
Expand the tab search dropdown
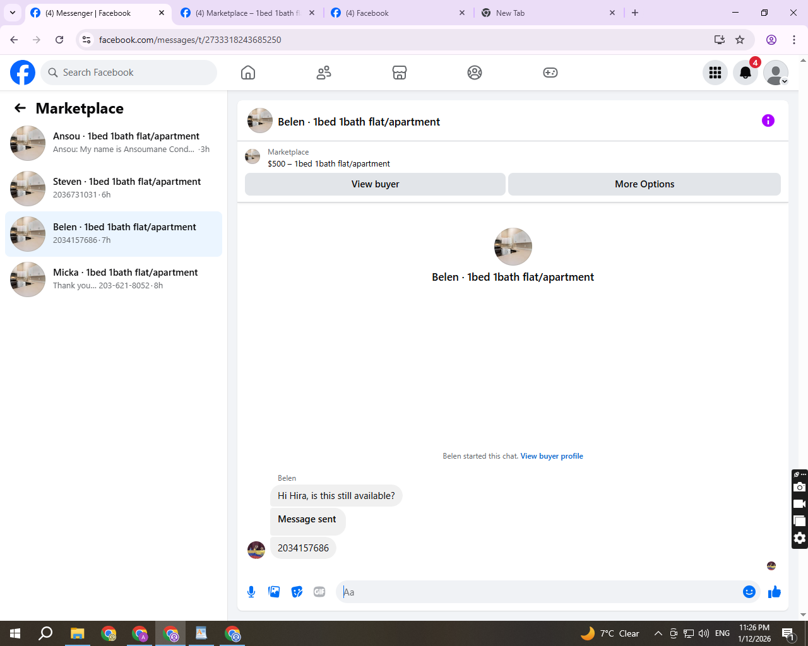point(13,13)
